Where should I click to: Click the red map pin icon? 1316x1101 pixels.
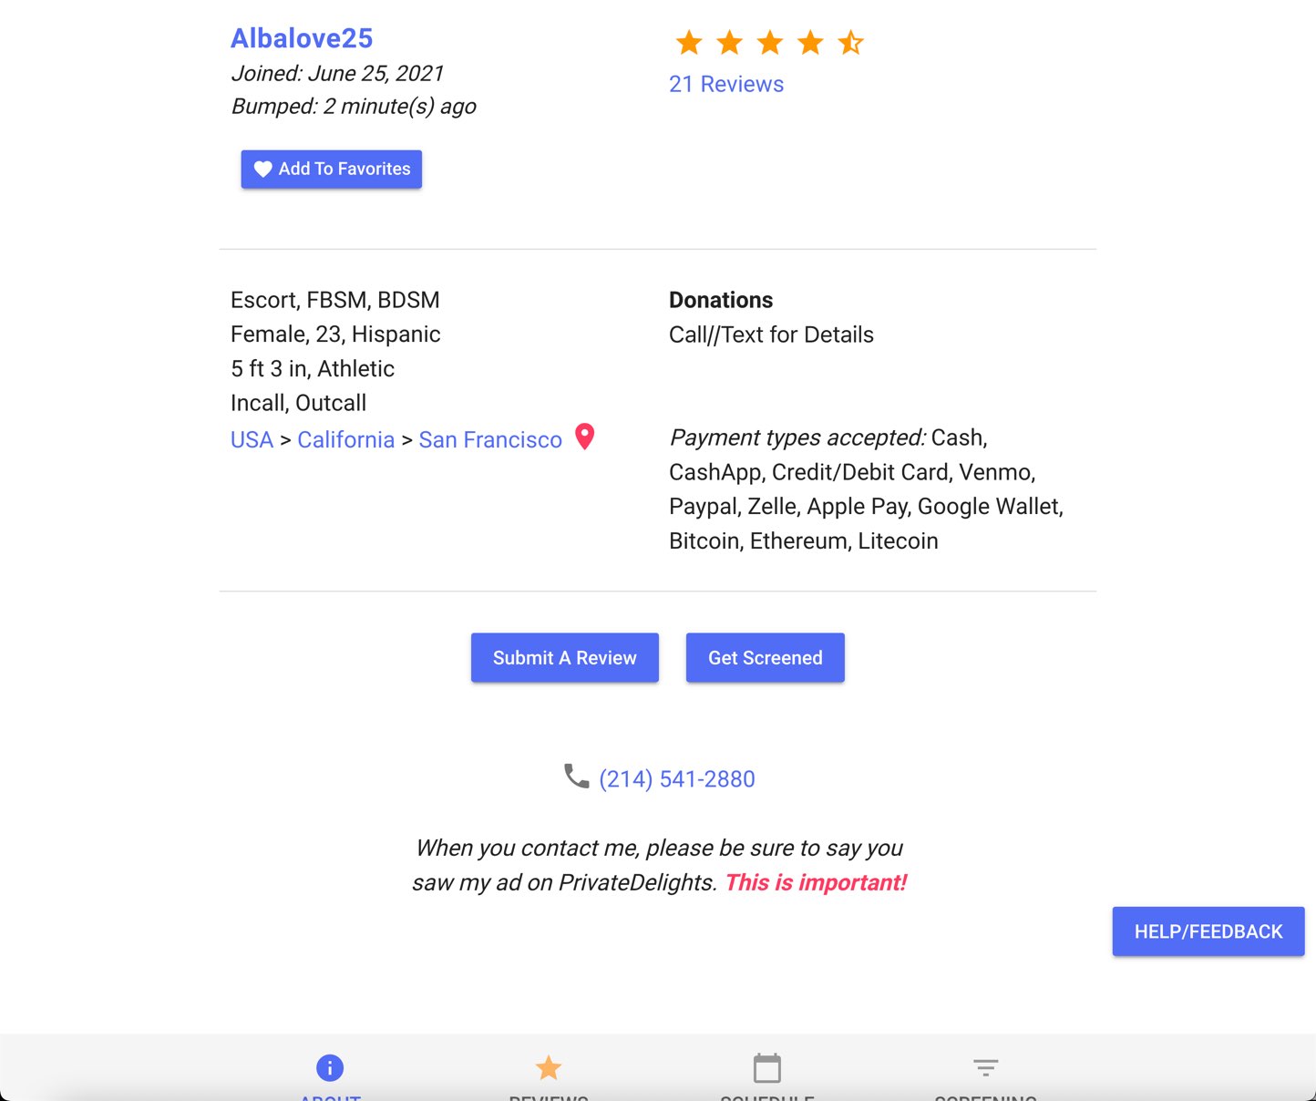[x=585, y=437]
